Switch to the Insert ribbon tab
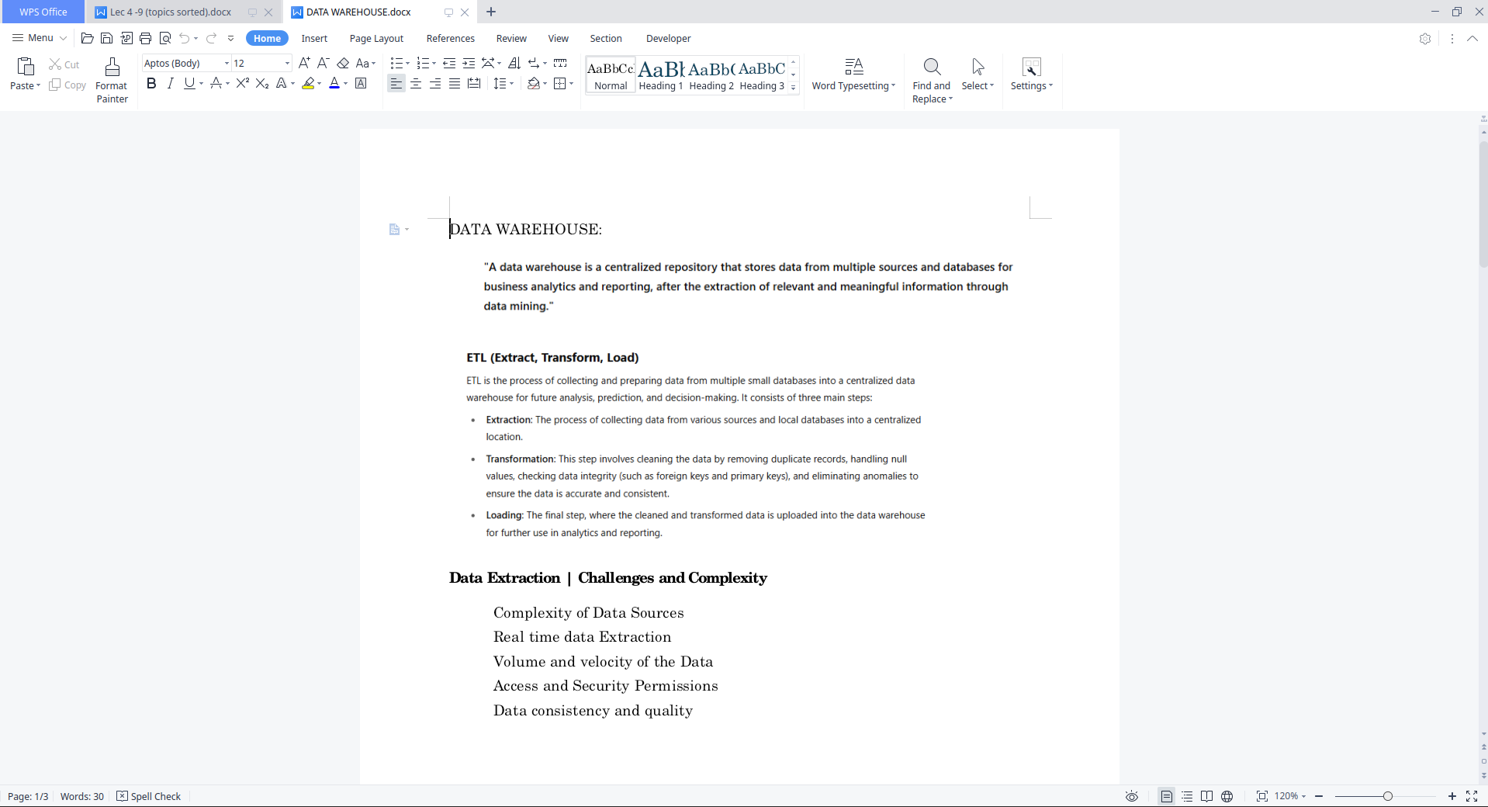 [314, 38]
